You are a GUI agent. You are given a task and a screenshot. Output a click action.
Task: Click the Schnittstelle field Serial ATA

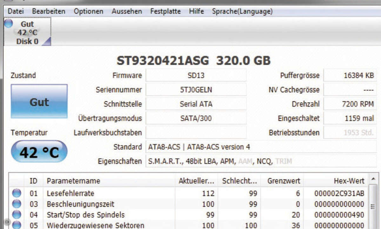click(x=196, y=104)
